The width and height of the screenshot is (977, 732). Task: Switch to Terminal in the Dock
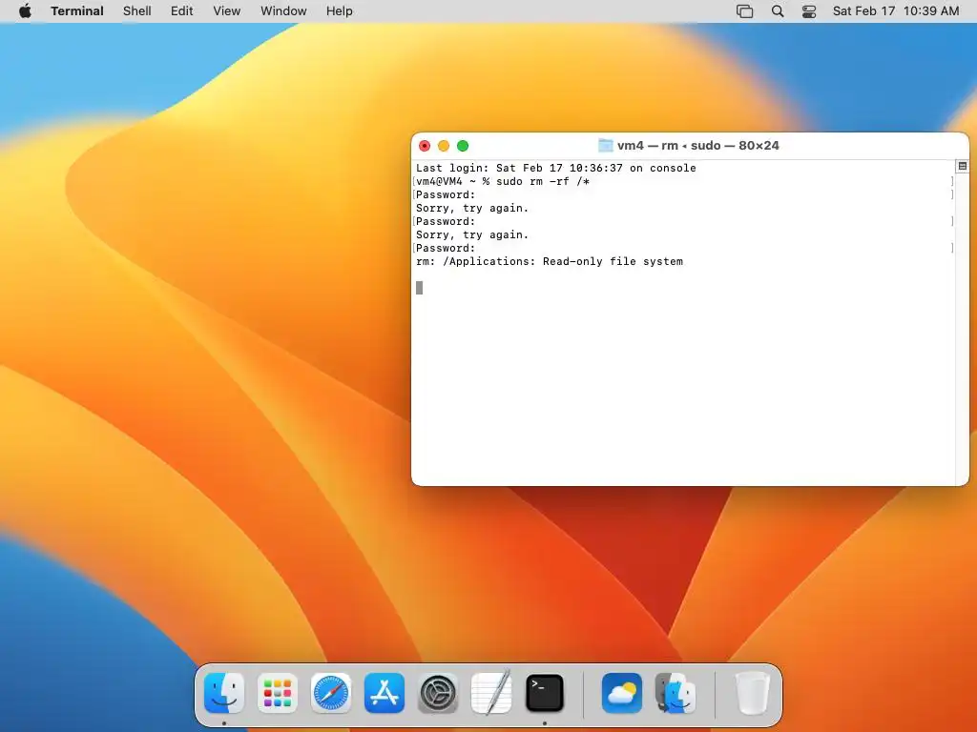[x=545, y=693]
